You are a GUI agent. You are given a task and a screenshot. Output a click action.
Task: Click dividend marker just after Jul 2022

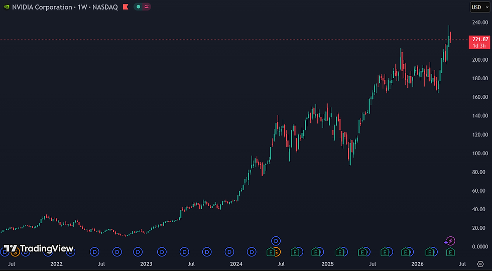117,251
